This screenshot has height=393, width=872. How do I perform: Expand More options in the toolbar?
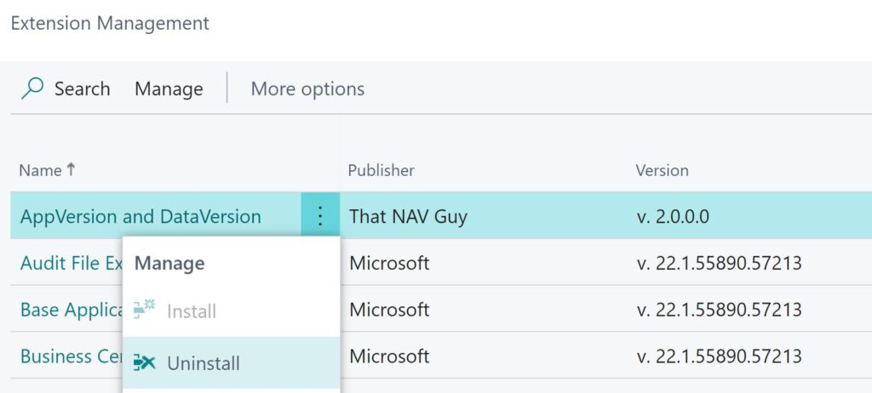point(307,89)
